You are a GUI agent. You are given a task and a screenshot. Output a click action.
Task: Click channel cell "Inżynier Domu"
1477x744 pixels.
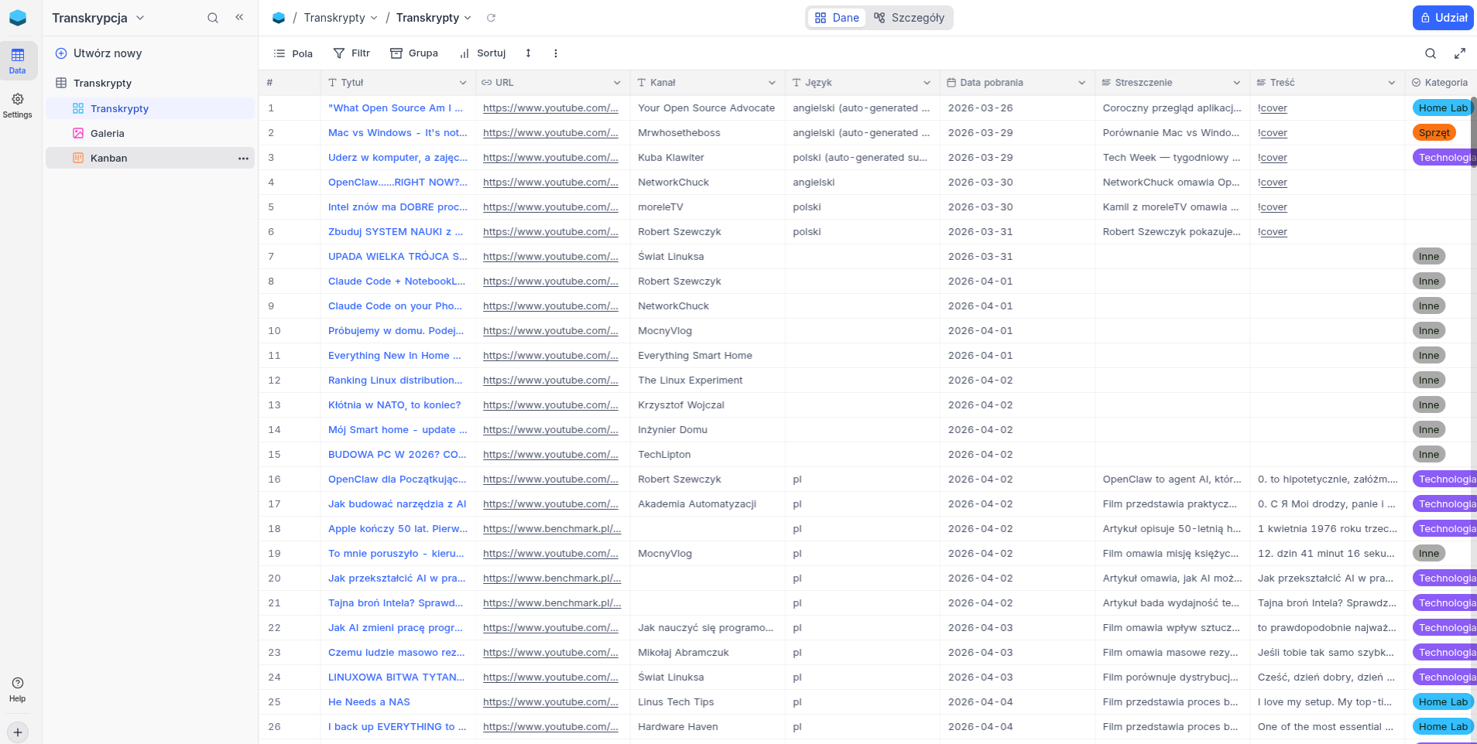coord(673,430)
